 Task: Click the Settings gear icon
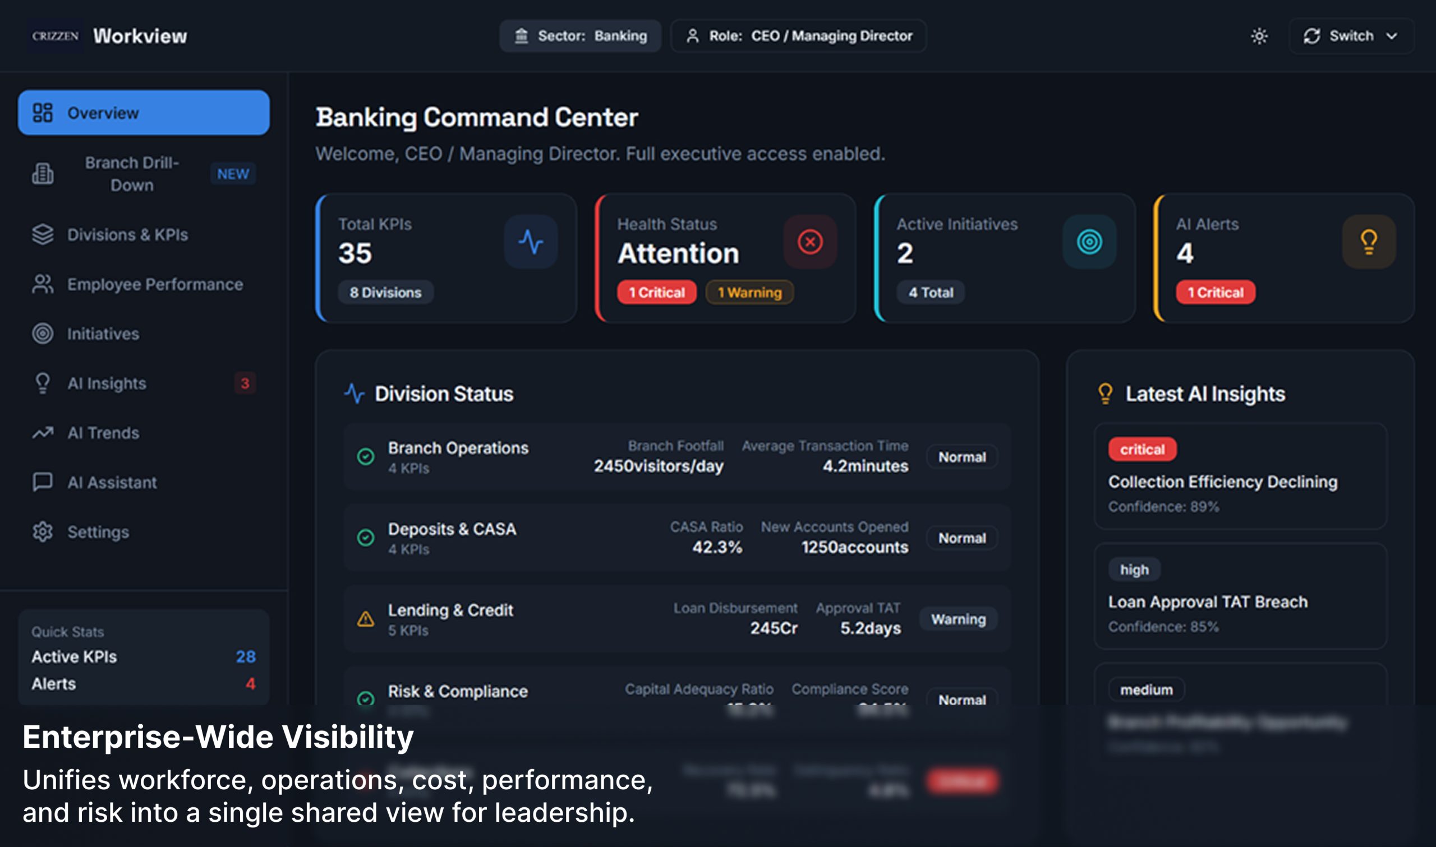(42, 531)
